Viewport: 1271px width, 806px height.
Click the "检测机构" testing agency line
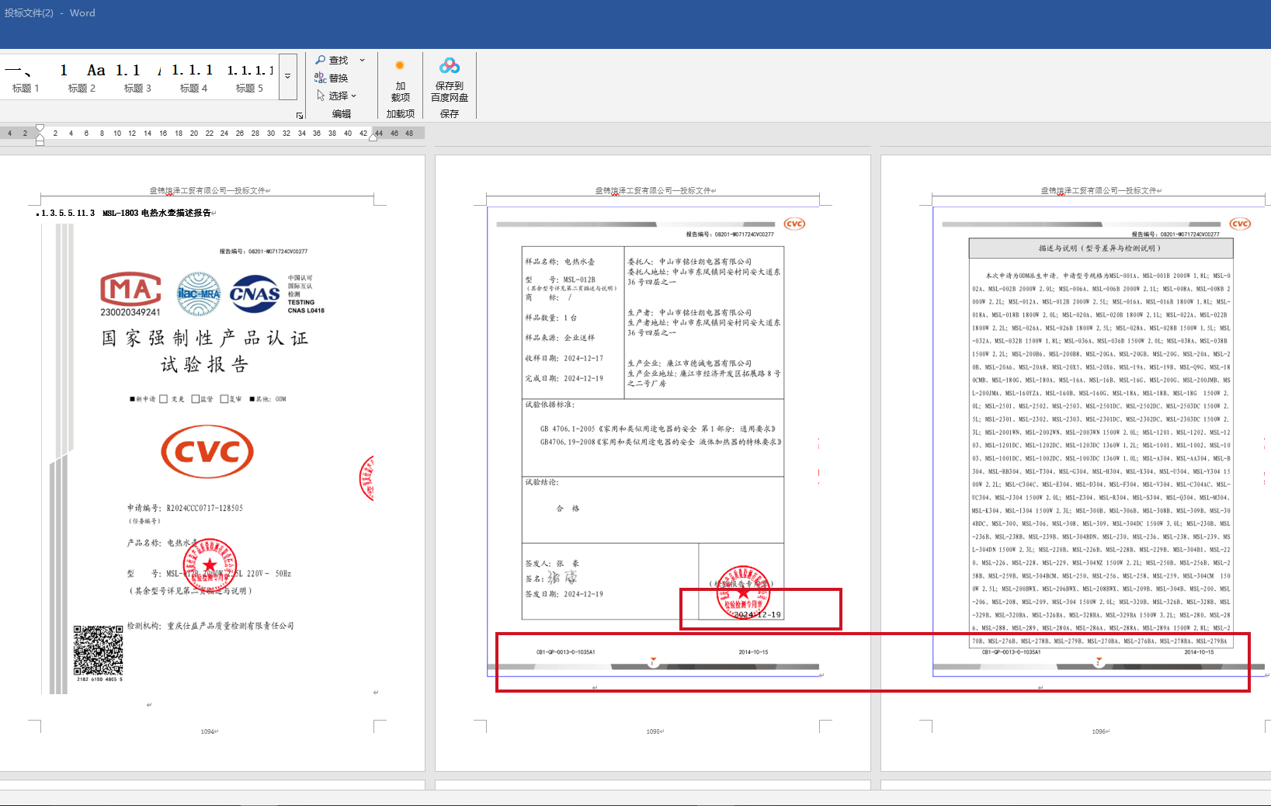tap(210, 626)
